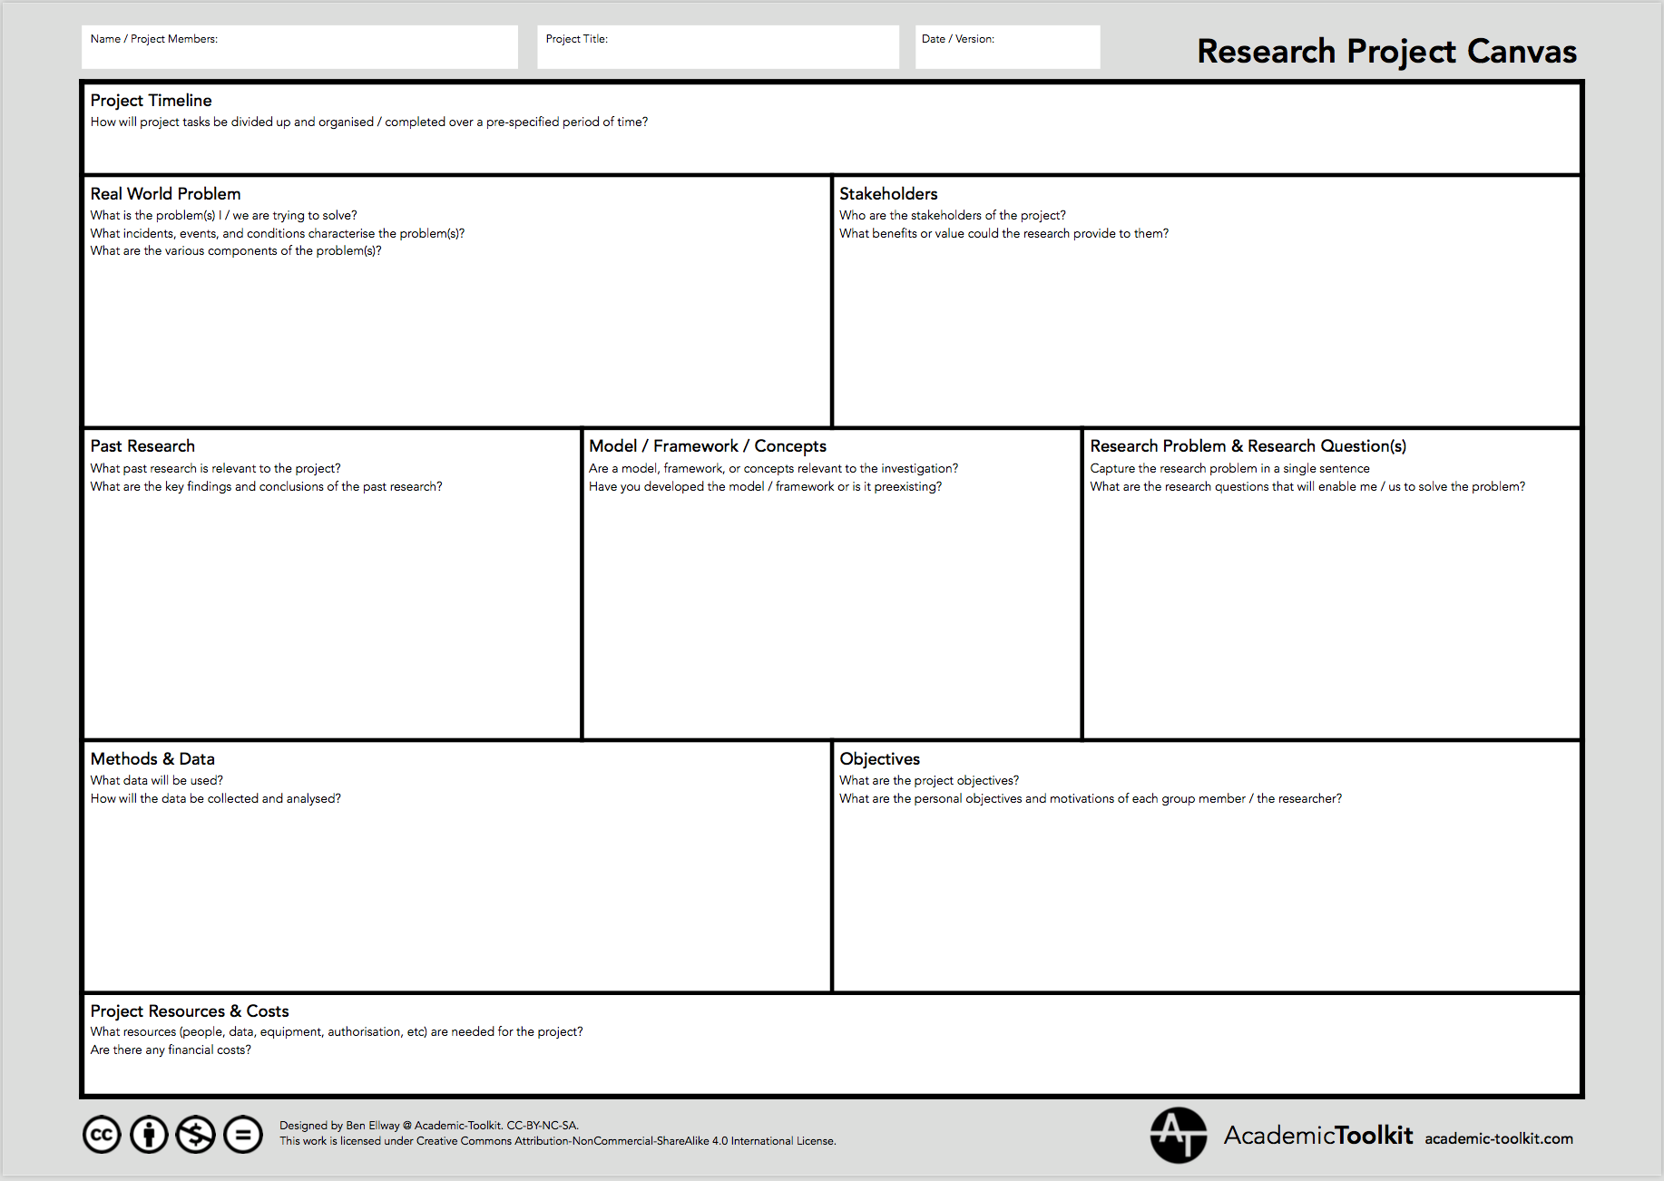Select the Project Resources & Costs heading
1664x1181 pixels.
(190, 1011)
